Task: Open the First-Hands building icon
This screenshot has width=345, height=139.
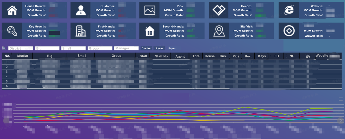Action: click(81, 31)
